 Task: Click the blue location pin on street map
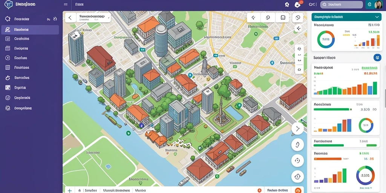[x=272, y=63]
